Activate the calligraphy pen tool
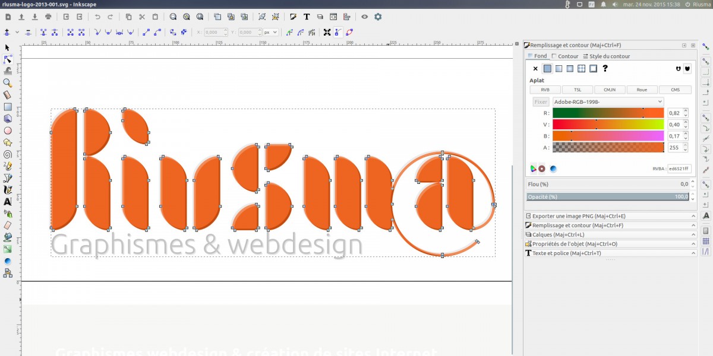The width and height of the screenshot is (713, 356). click(x=8, y=190)
